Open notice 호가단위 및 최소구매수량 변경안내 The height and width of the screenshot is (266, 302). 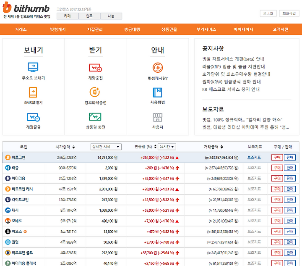coord(236,74)
